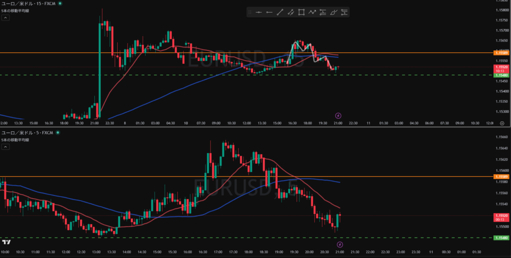Select the trend line tool
This screenshot has width=511, height=258.
pos(280,12)
